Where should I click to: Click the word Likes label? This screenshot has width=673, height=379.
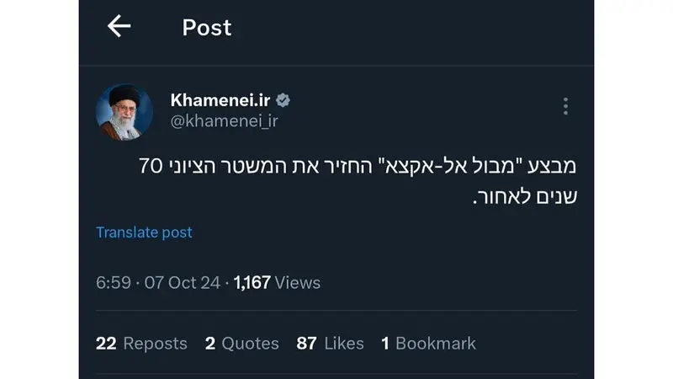[x=344, y=344]
